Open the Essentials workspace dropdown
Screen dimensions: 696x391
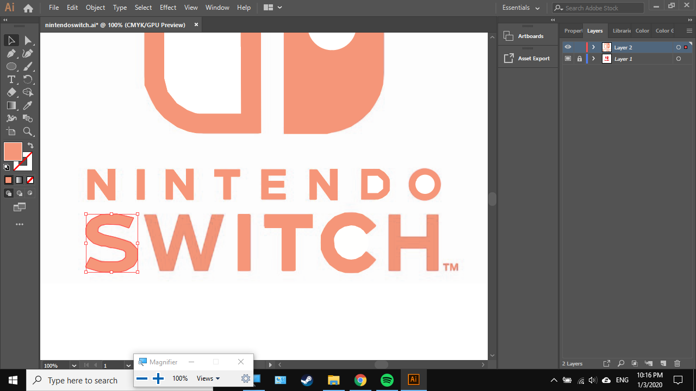pos(521,8)
